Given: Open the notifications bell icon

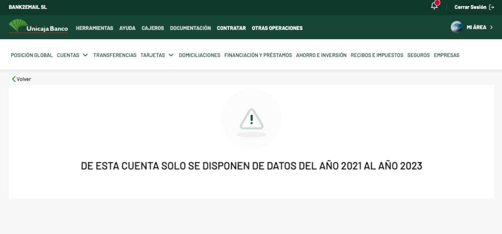Looking at the screenshot, I should pos(434,6).
